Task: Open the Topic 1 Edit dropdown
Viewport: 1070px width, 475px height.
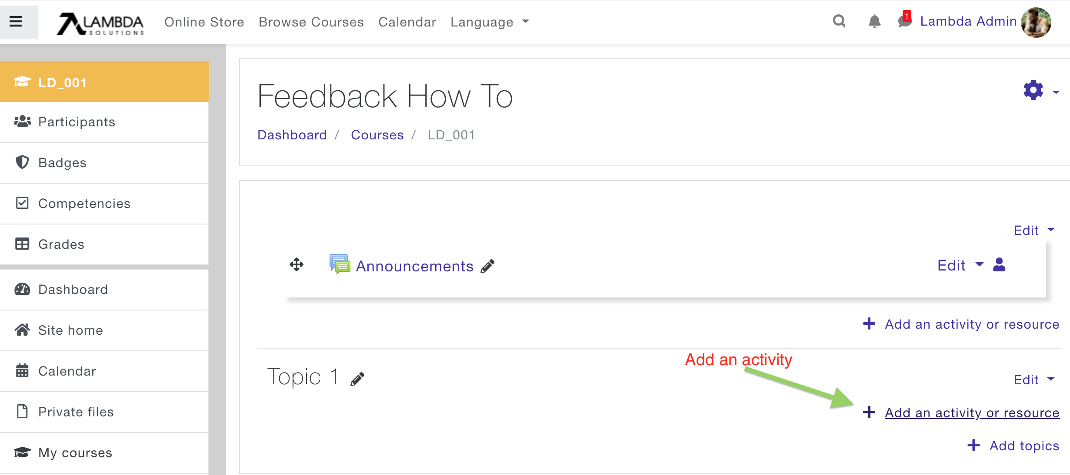Action: pyautogui.click(x=1033, y=380)
